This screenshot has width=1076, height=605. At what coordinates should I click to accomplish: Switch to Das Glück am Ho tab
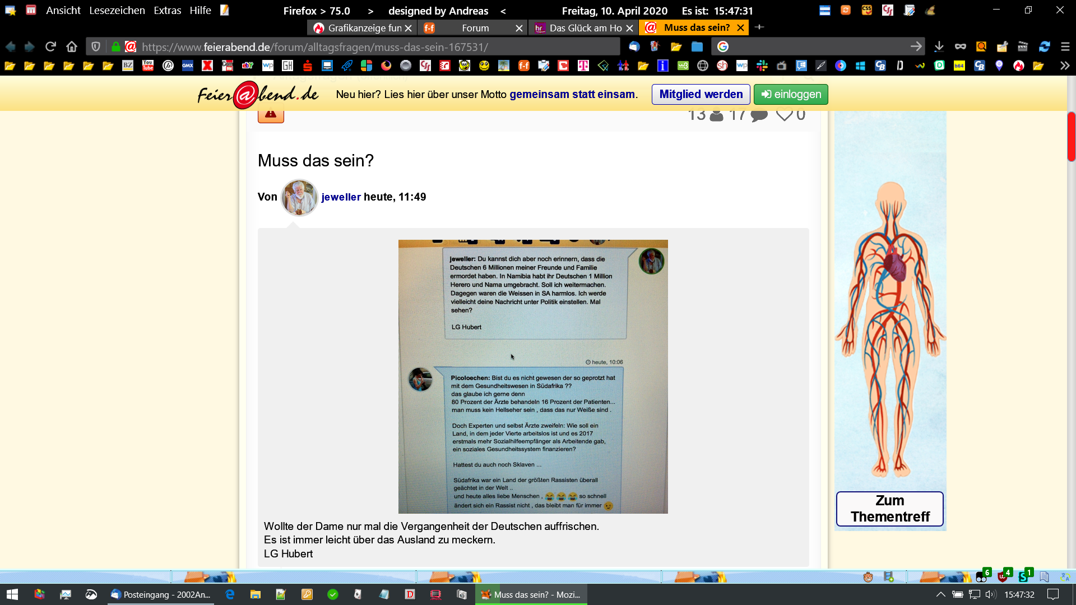coord(585,28)
